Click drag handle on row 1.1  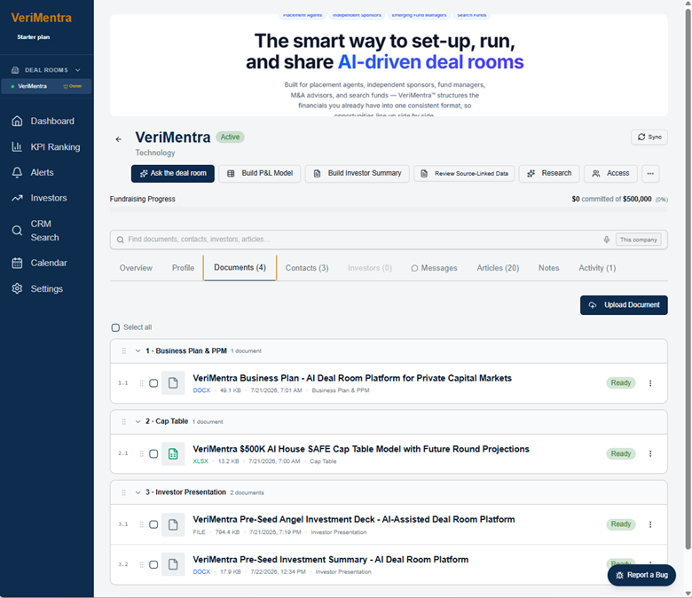click(141, 383)
